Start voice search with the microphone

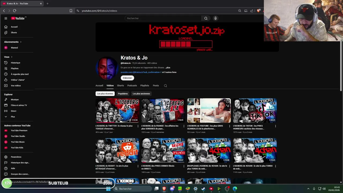215,18
